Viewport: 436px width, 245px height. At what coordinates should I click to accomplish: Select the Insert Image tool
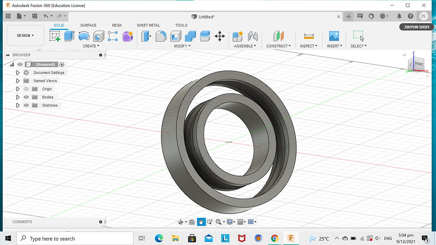334,36
